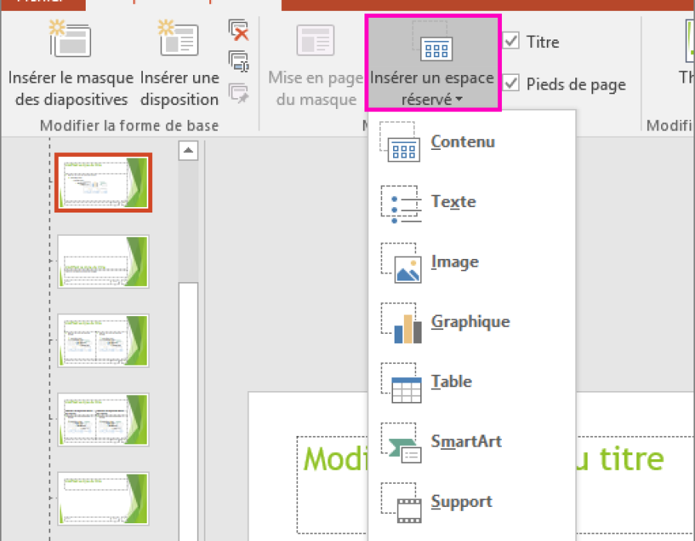Pick the Graphique chart placeholder icon
The image size is (695, 541).
point(401,323)
